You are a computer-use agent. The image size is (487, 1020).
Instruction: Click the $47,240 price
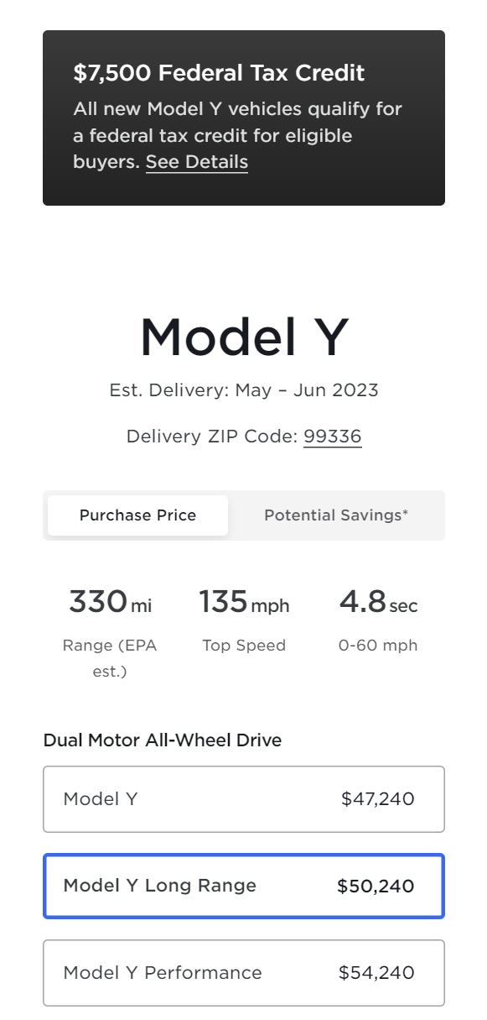pyautogui.click(x=378, y=799)
